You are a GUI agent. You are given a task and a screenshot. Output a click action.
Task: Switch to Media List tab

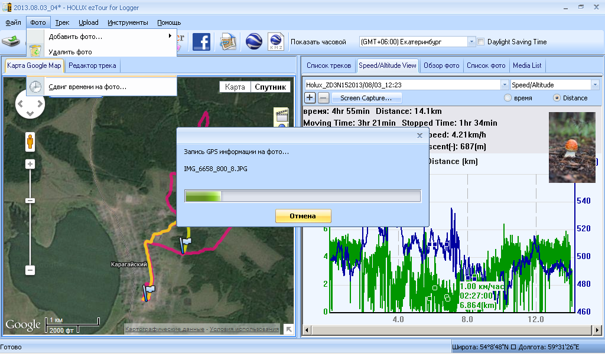pyautogui.click(x=527, y=65)
